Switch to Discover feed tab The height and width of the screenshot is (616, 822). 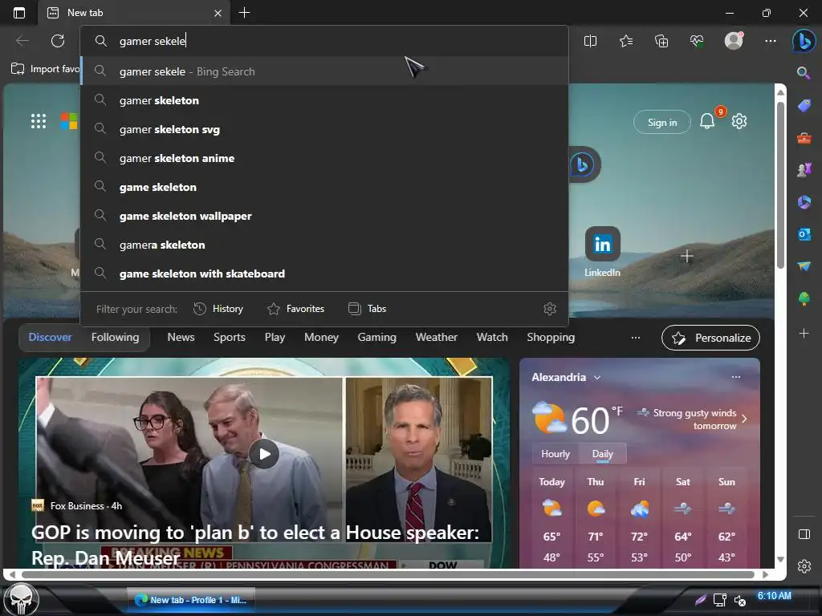[x=50, y=338]
